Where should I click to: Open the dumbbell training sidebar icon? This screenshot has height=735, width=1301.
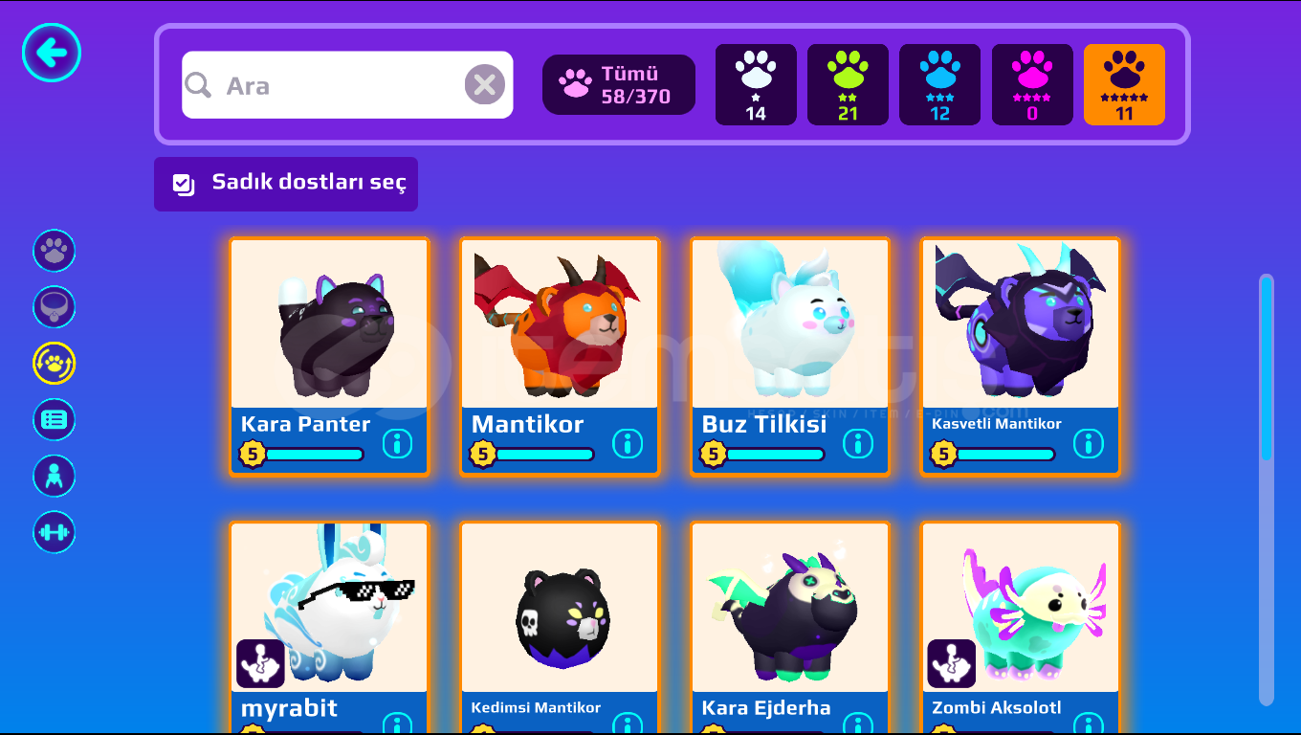click(x=55, y=532)
